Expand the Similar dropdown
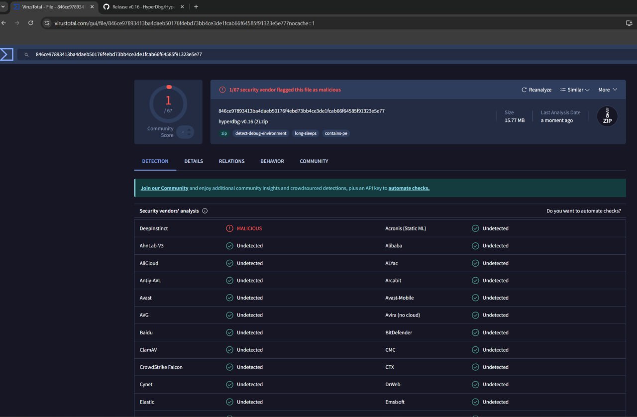Screen dimensions: 637x417 coord(575,90)
